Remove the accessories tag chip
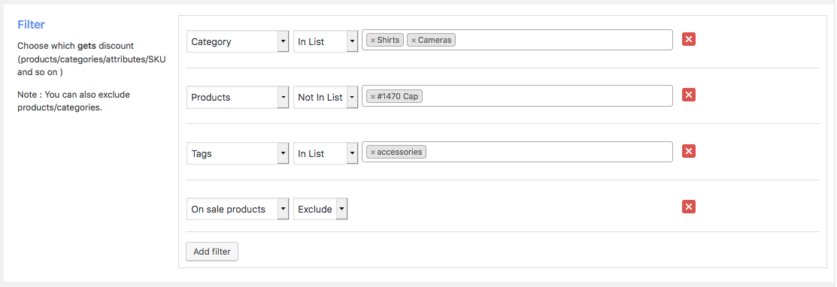Image resolution: width=837 pixels, height=287 pixels. click(372, 153)
